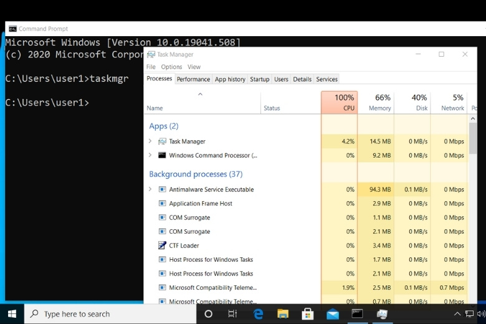Click the Application Frame Host icon
The width and height of the screenshot is (486, 324).
pos(162,203)
